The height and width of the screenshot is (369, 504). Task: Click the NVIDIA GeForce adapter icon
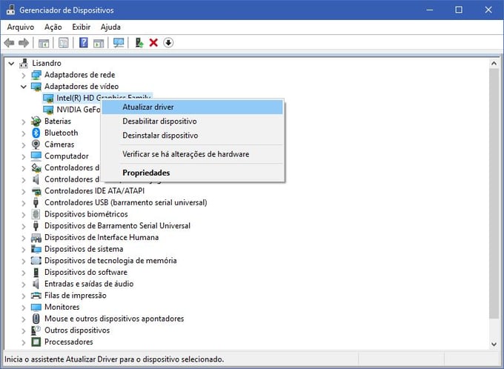(x=48, y=110)
